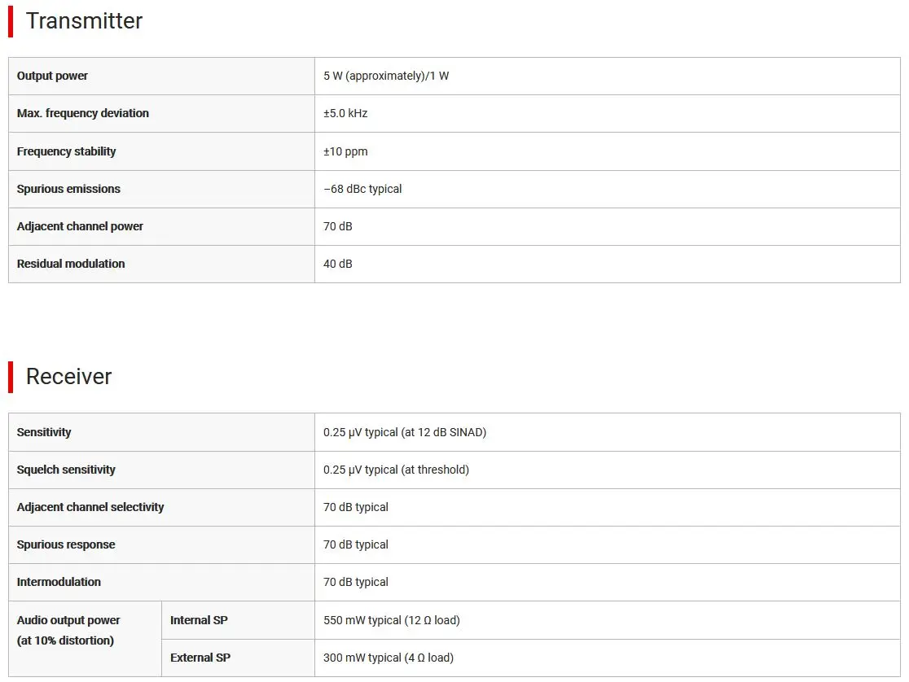The image size is (909, 682).
Task: Click the 300 mW typical (4 Ω load) value
Action: [389, 658]
